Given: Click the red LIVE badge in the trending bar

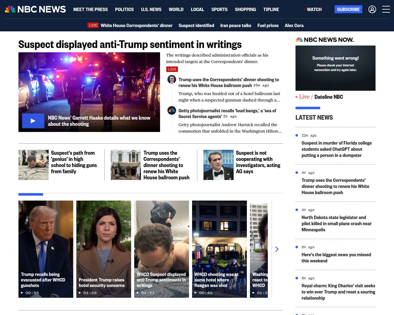Looking at the screenshot, I should [x=93, y=26].
